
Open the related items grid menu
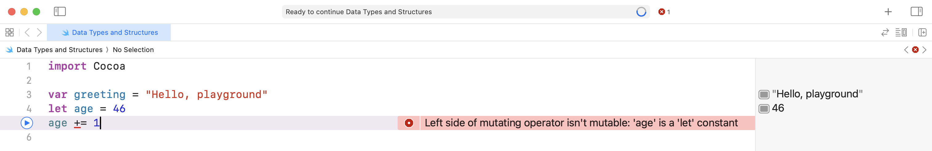10,33
